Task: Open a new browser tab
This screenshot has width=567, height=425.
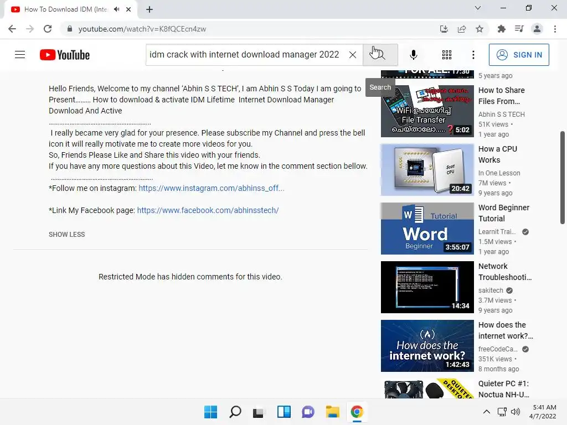Action: (x=150, y=9)
